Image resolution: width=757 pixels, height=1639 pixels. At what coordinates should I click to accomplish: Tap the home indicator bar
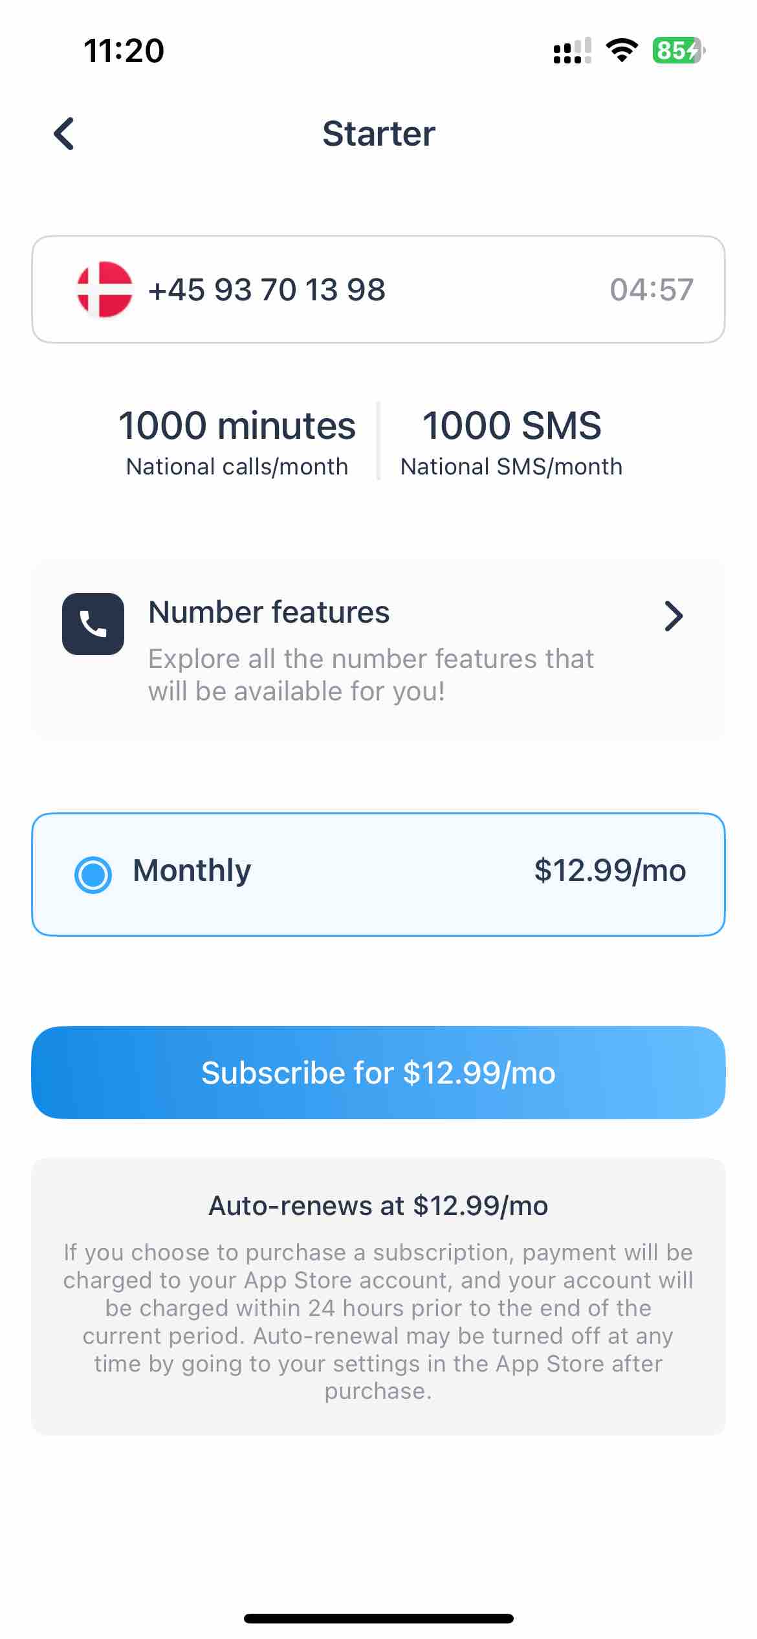[378, 1619]
